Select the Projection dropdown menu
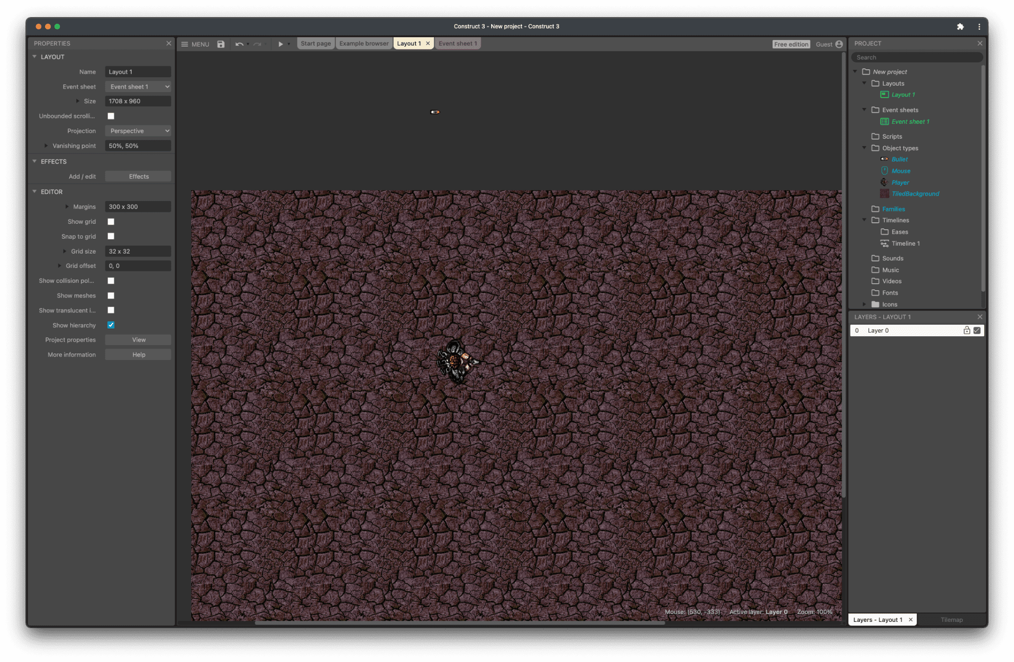 pyautogui.click(x=138, y=131)
